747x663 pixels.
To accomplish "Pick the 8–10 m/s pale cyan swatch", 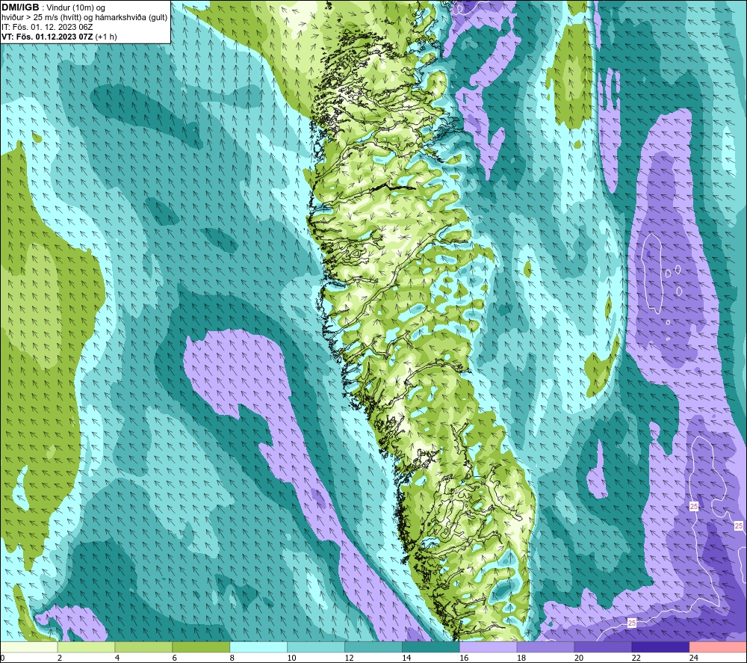I will (258, 647).
